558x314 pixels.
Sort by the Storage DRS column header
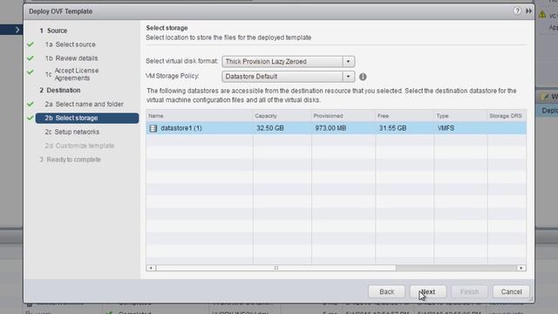tap(507, 116)
